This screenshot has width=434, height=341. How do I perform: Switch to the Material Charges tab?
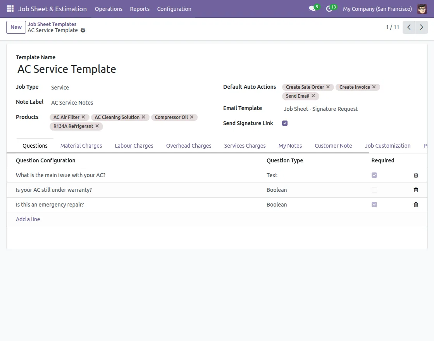click(81, 145)
